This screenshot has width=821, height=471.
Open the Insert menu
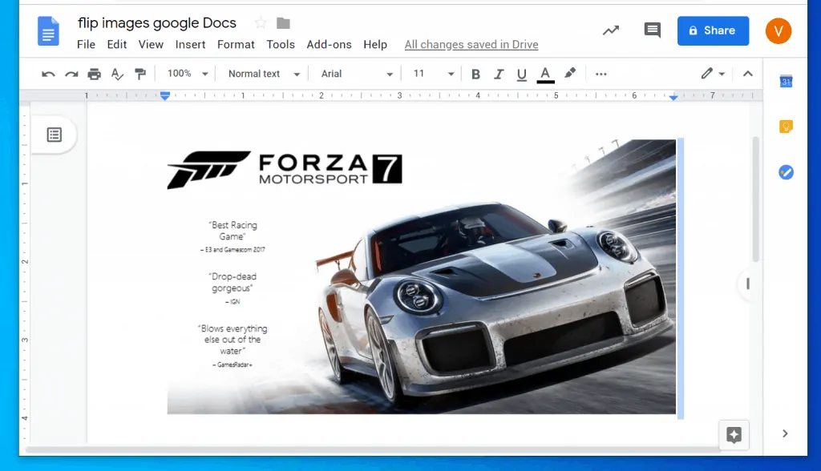point(190,45)
